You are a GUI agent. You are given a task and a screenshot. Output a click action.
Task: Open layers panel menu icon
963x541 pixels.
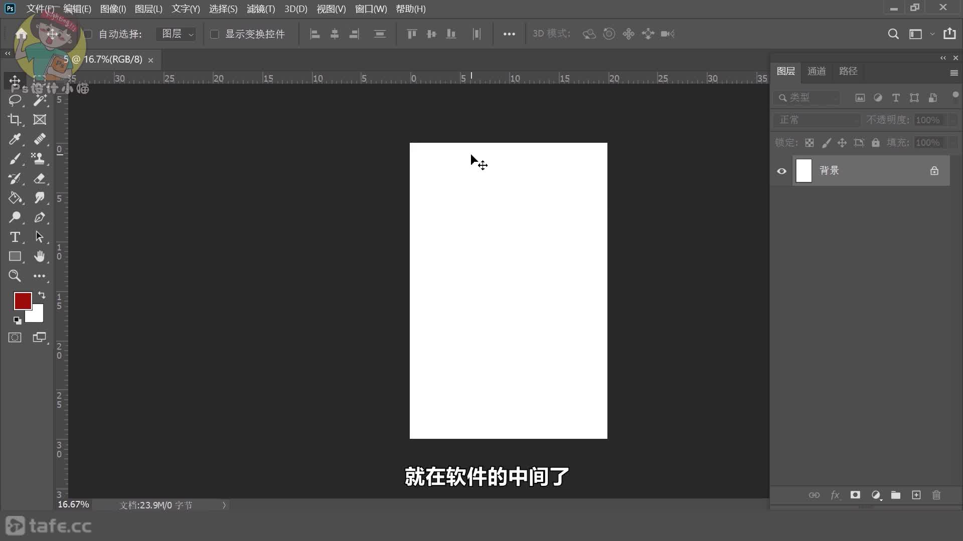click(x=954, y=73)
